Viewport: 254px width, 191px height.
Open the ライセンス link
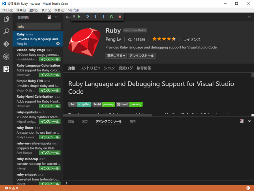point(192,39)
